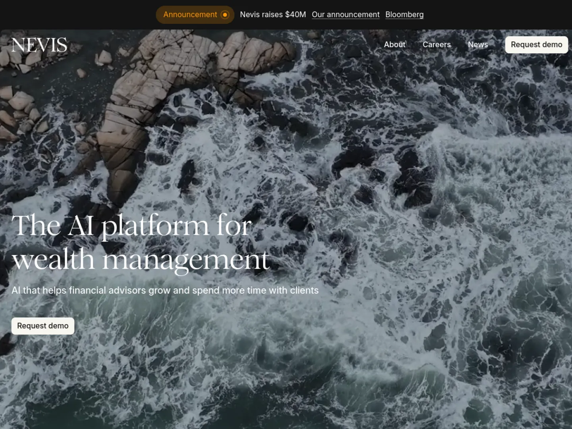Viewport: 572px width, 429px height.
Task: Click the orange dot icon in Announcement badge
Action: (x=225, y=15)
